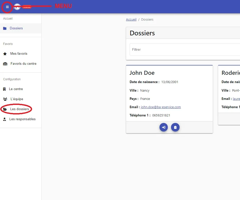Click the large Dossiers page heading
The width and height of the screenshot is (240, 200).
pyautogui.click(x=142, y=33)
